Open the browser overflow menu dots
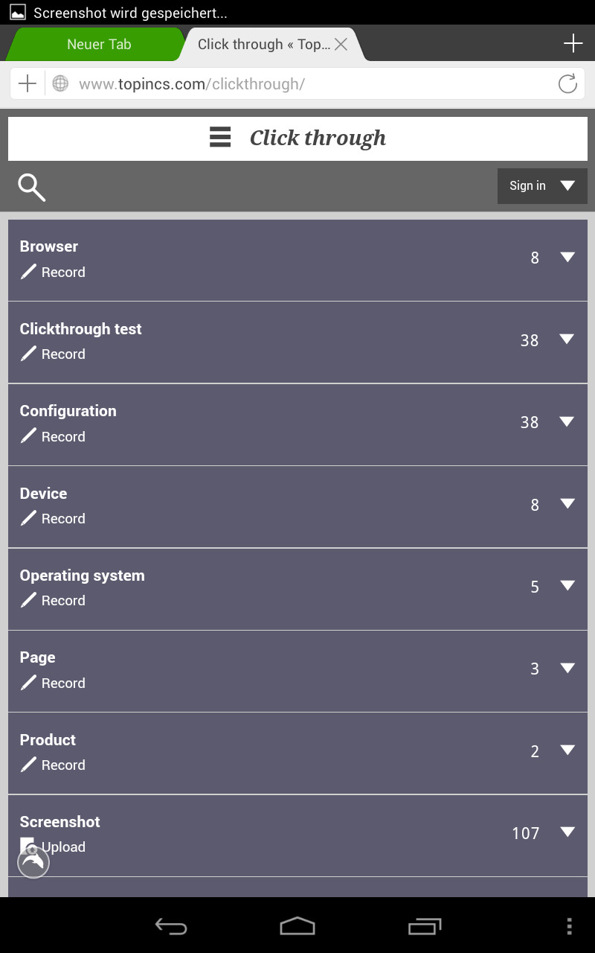595x953 pixels. pos(569,926)
